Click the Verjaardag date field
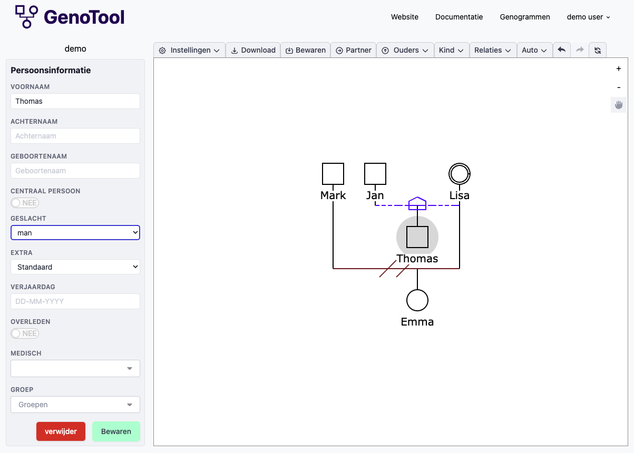634x453 pixels. tap(75, 301)
